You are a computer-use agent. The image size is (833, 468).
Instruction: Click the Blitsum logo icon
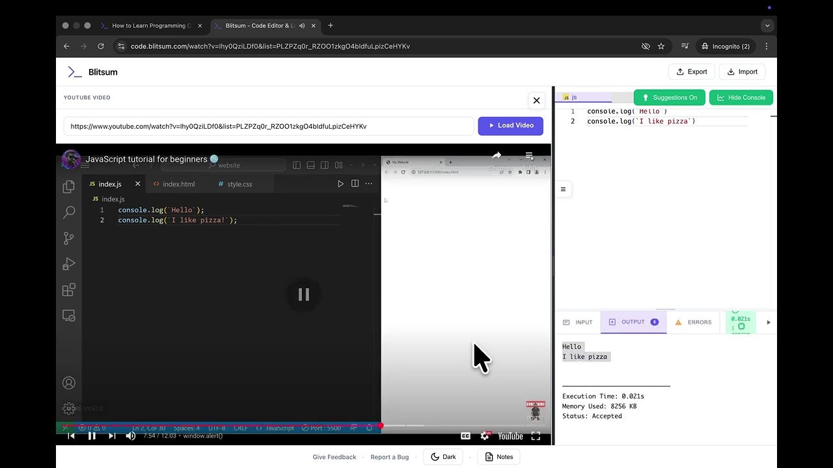75,72
